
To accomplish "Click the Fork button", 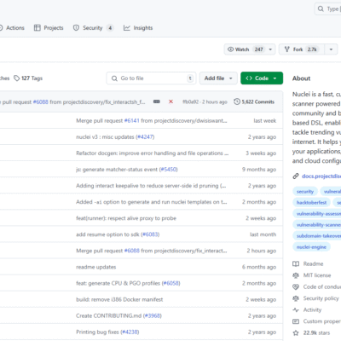I will (302, 49).
